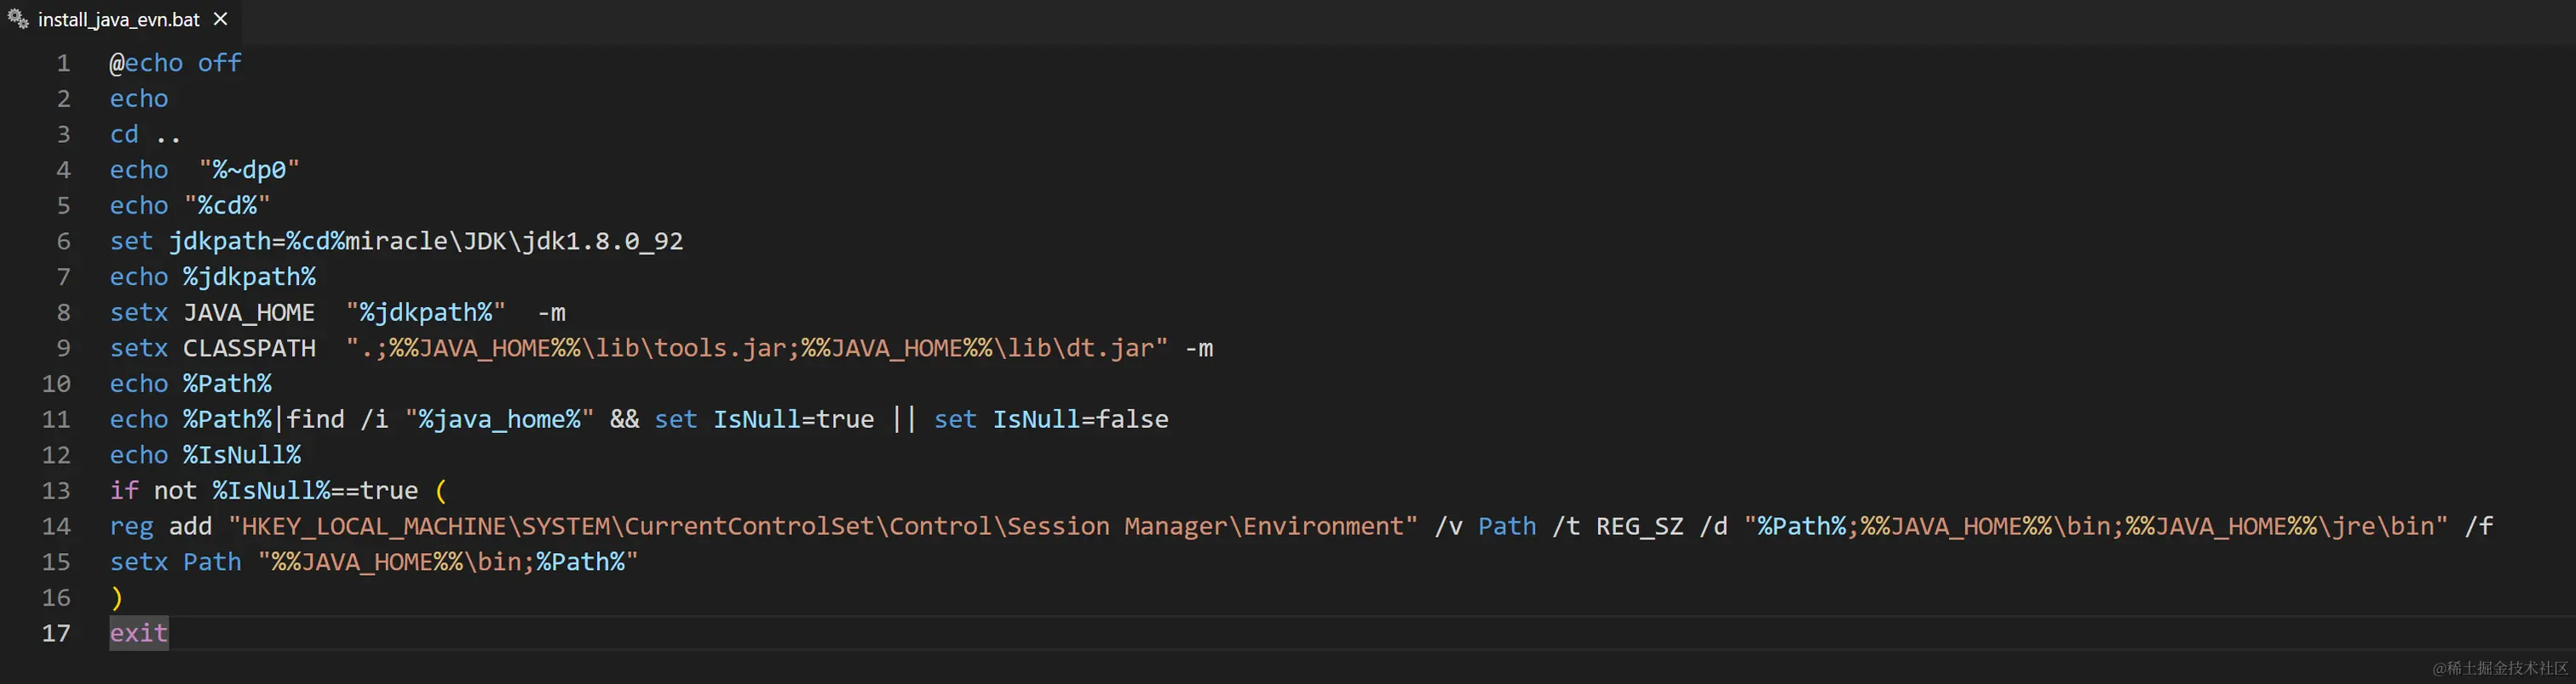Screen dimensions: 2576x684
Task: Click the HKEY_LOCAL_MACHINE registry path string
Action: click(823, 527)
